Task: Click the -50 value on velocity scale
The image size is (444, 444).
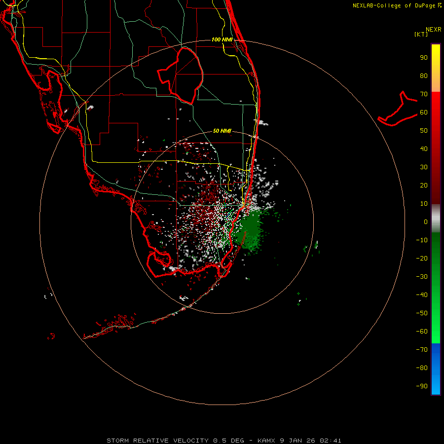Action: 422,313
